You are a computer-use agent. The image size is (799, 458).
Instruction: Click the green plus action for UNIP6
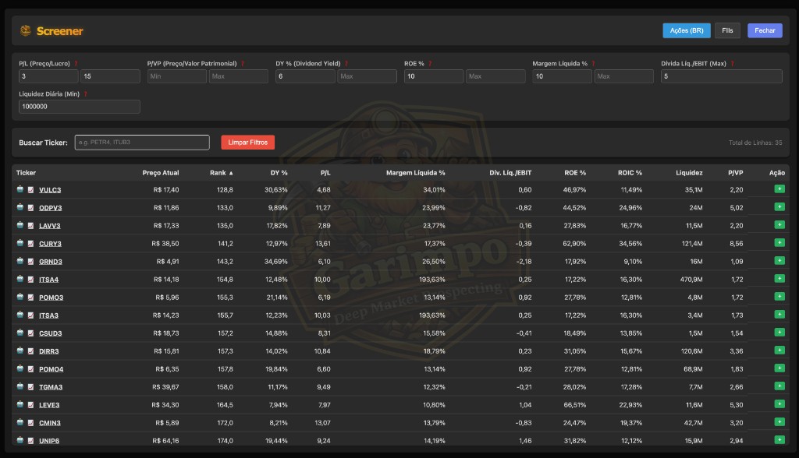point(778,439)
